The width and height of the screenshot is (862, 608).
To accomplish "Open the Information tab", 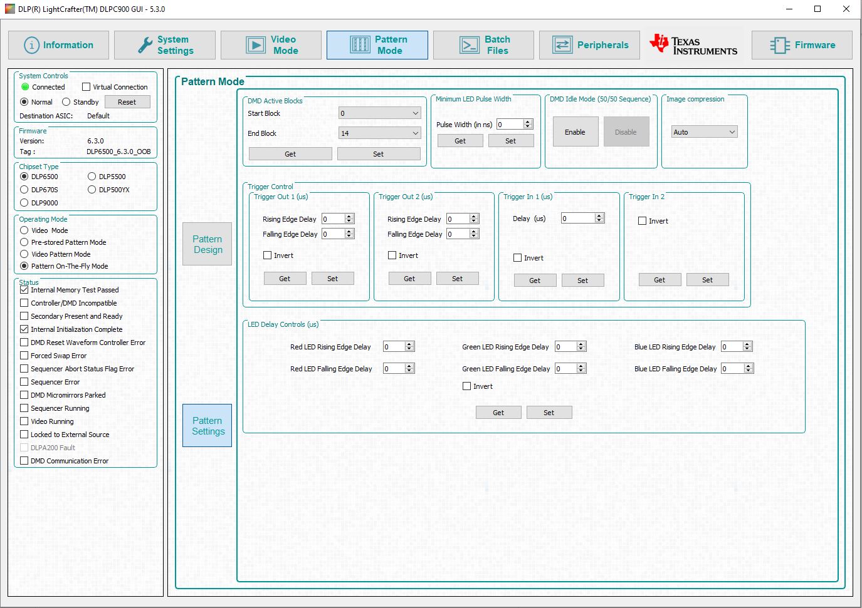I will [58, 45].
